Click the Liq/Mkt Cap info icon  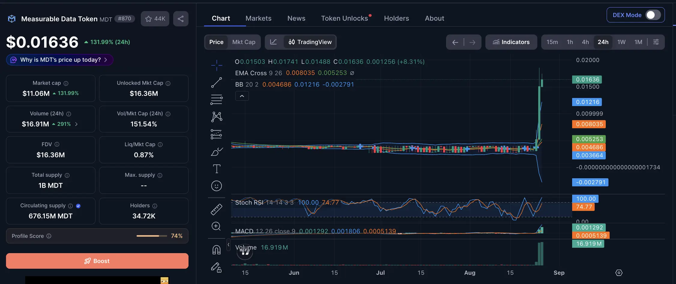pos(160,144)
